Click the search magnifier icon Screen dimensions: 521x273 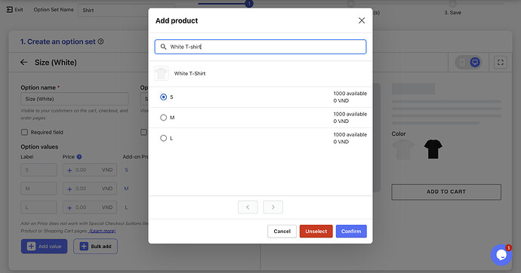pos(163,47)
